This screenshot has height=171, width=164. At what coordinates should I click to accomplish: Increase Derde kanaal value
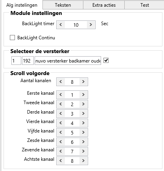[83, 114]
